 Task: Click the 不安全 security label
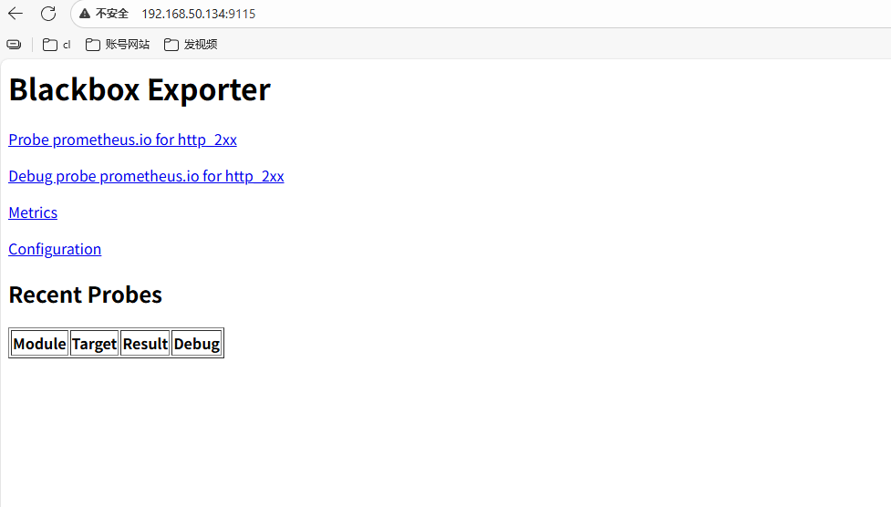[112, 14]
